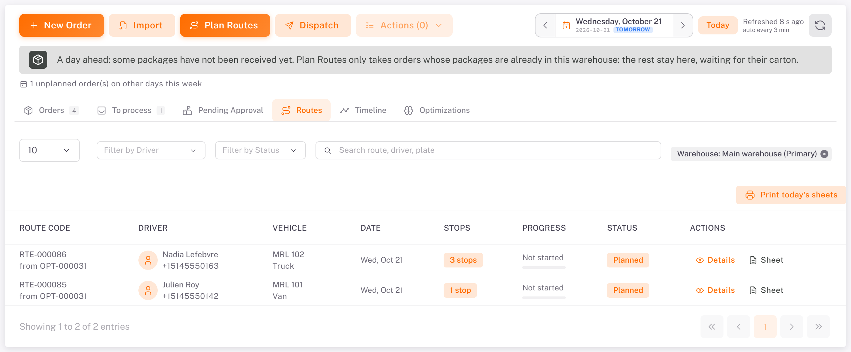Click Nadia Lefebvre's driver avatar icon

tap(148, 260)
